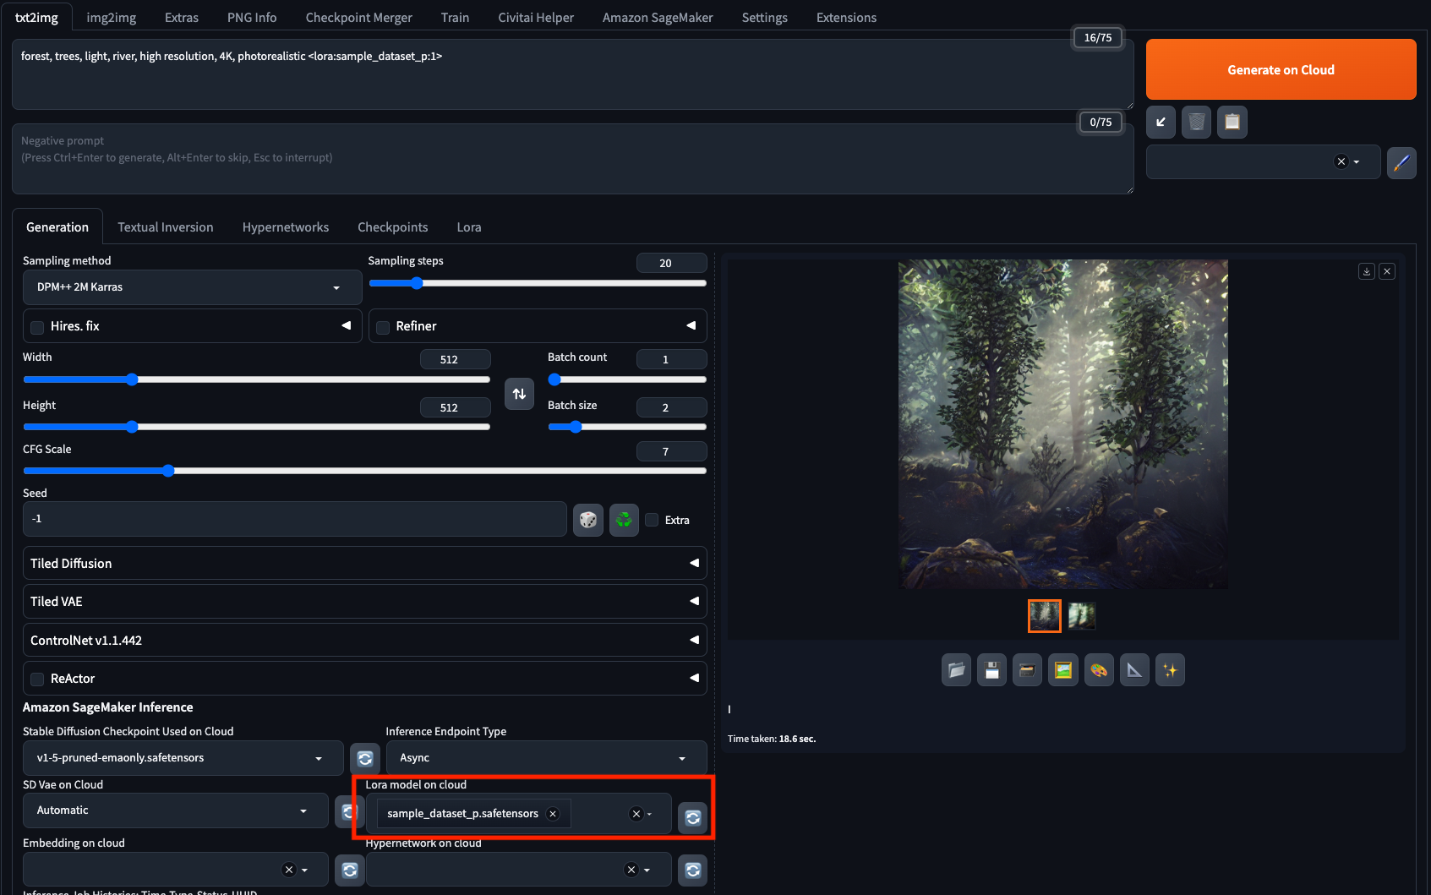Image resolution: width=1431 pixels, height=895 pixels.
Task: Open the Textual Inversion tab
Action: [166, 226]
